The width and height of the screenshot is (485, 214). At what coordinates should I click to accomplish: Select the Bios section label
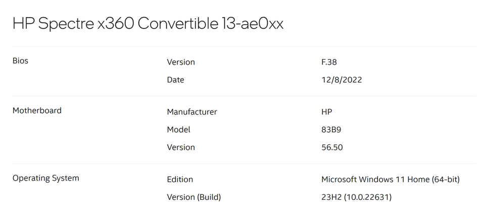click(x=20, y=61)
